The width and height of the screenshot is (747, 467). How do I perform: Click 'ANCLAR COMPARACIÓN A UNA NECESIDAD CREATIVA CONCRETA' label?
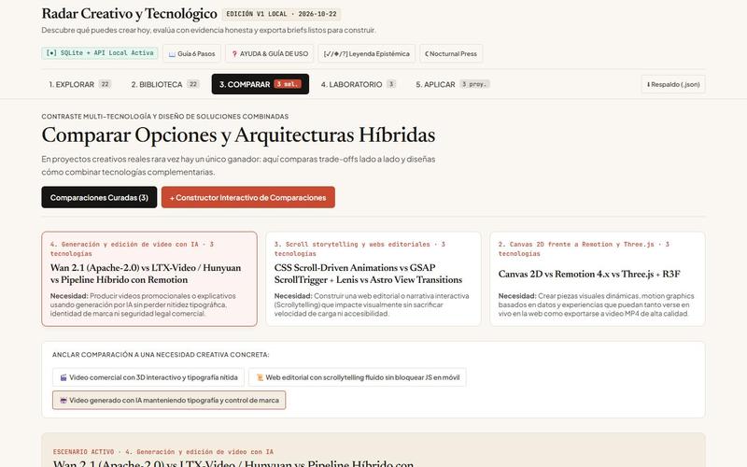click(x=161, y=355)
